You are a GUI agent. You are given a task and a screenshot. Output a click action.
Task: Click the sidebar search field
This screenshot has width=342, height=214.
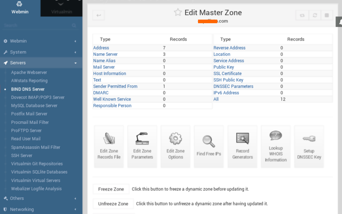(36, 26)
